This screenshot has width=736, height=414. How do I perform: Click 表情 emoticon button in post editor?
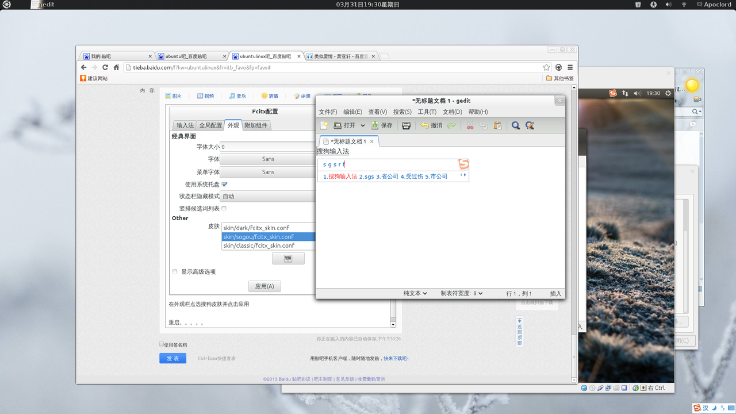click(270, 96)
